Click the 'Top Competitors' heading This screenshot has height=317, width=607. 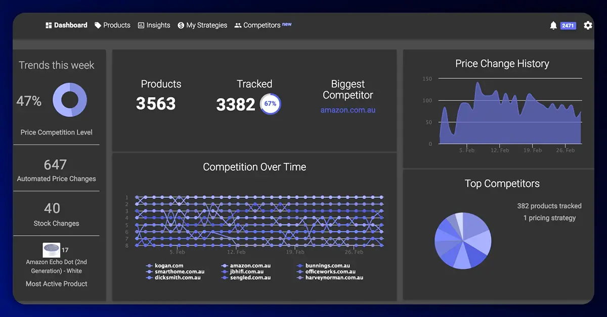point(502,184)
